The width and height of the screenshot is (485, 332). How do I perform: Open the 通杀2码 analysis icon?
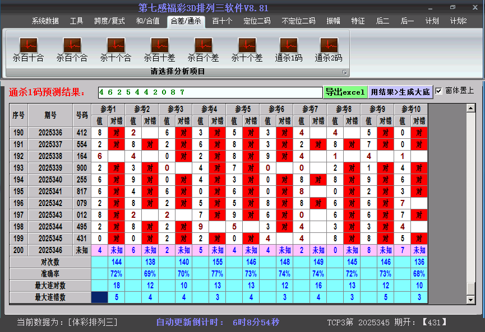(329, 45)
